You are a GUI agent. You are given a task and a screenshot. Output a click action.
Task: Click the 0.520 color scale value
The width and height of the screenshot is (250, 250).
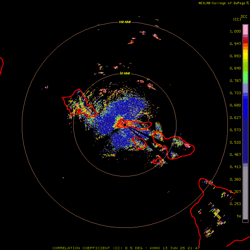[235, 142]
